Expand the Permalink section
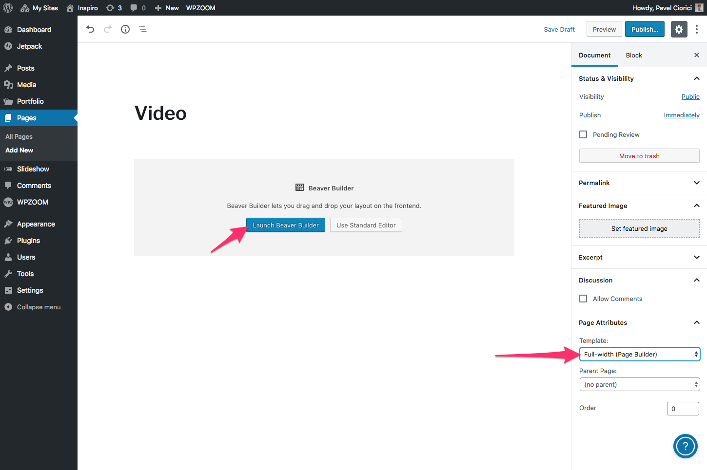Viewport: 707px width, 470px height. [639, 183]
